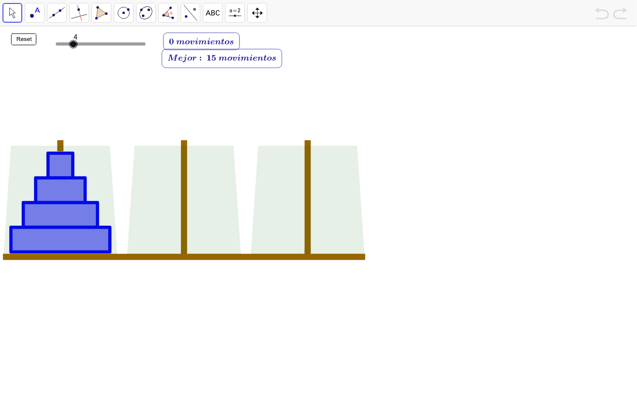This screenshot has width=637, height=412.
Task: Click the Redo arrow
Action: click(x=620, y=13)
